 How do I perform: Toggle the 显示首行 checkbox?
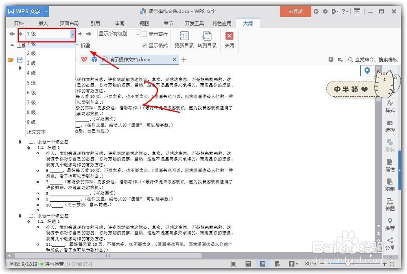click(x=144, y=34)
